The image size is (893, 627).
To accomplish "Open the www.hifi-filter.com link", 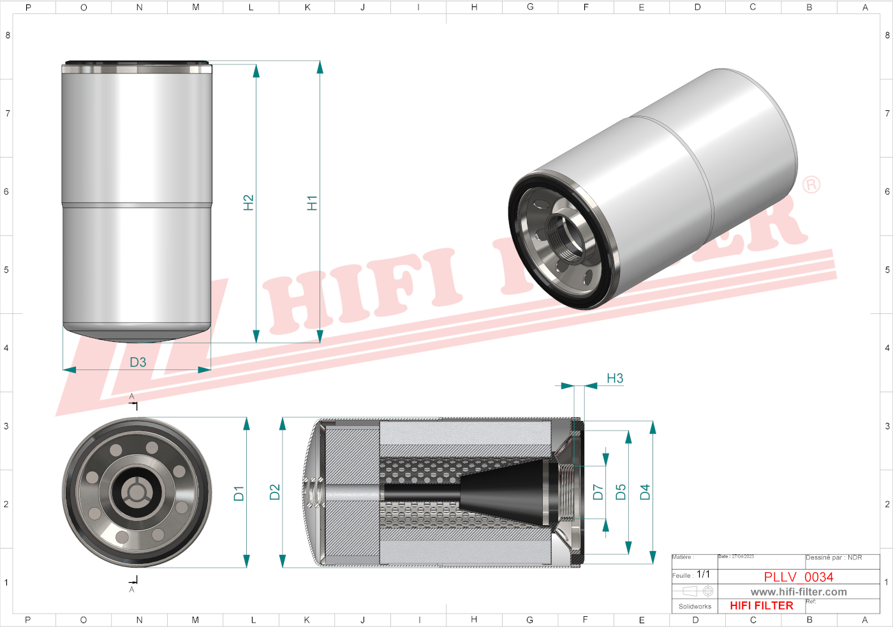I will pos(799,592).
